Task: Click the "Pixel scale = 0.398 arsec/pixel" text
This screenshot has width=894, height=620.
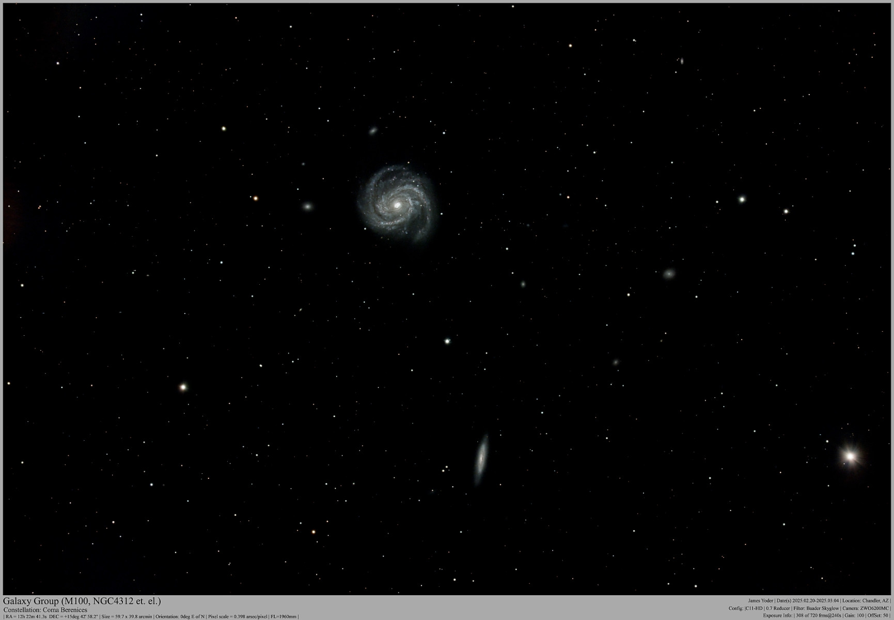Action: (238, 616)
